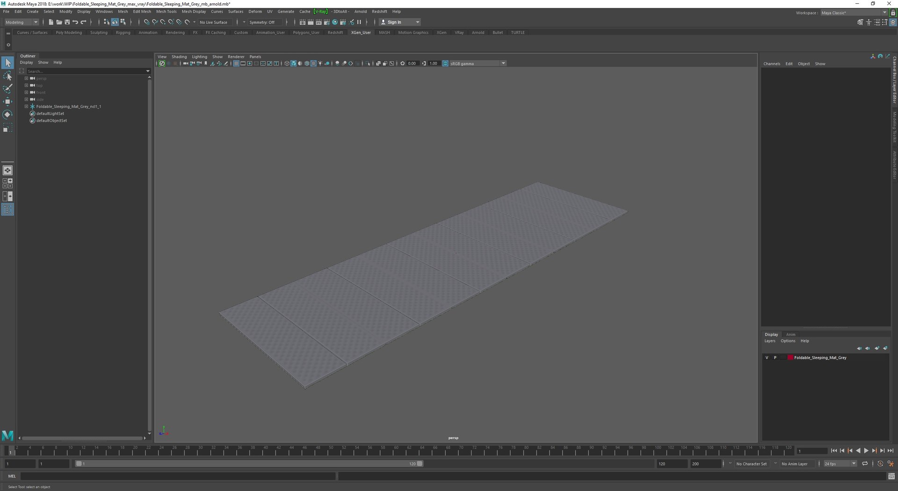Screen dimensions: 898x491
Task: Open the Modeling menu set dropdown
Action: coord(22,22)
